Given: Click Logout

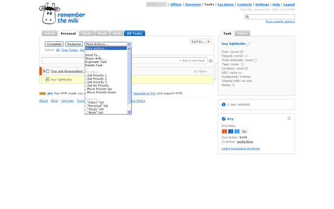Looking at the screenshot, I should click(x=289, y=4).
